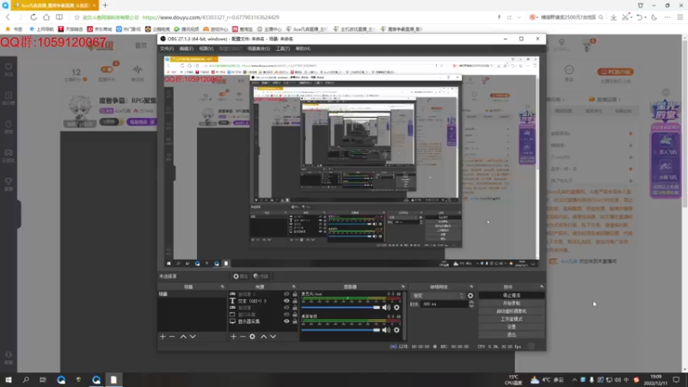The width and height of the screenshot is (688, 387).
Task: Open the notification center in the taskbar
Action: pos(676,379)
